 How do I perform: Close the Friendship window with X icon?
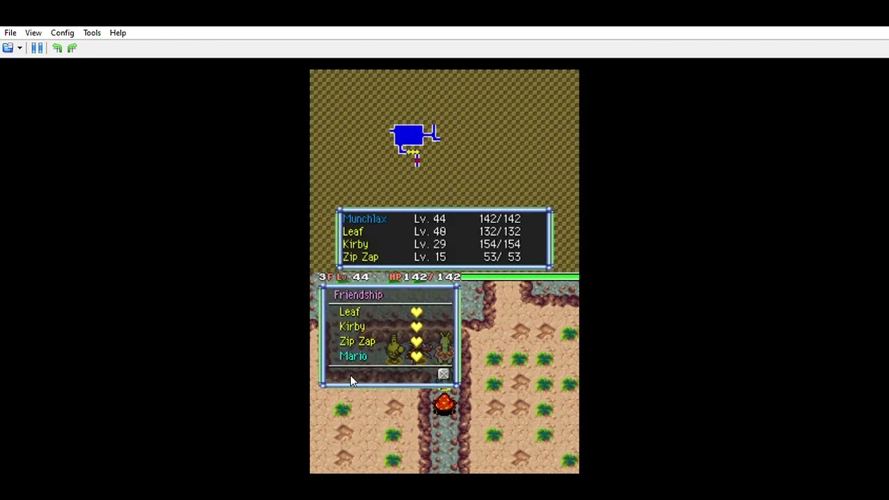pyautogui.click(x=443, y=374)
